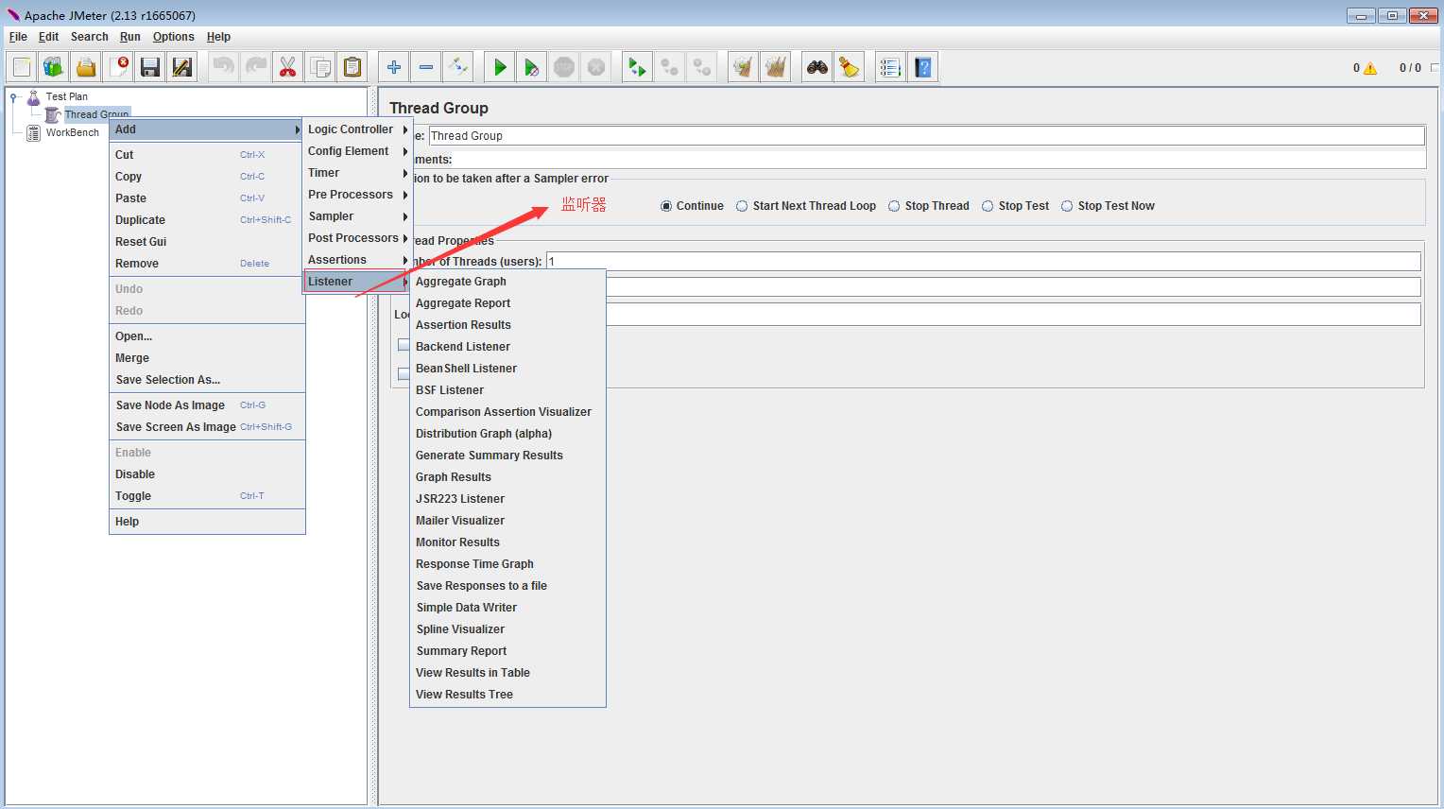This screenshot has width=1444, height=809.
Task: Open the Function Helper dialog icon
Action: pos(890,67)
